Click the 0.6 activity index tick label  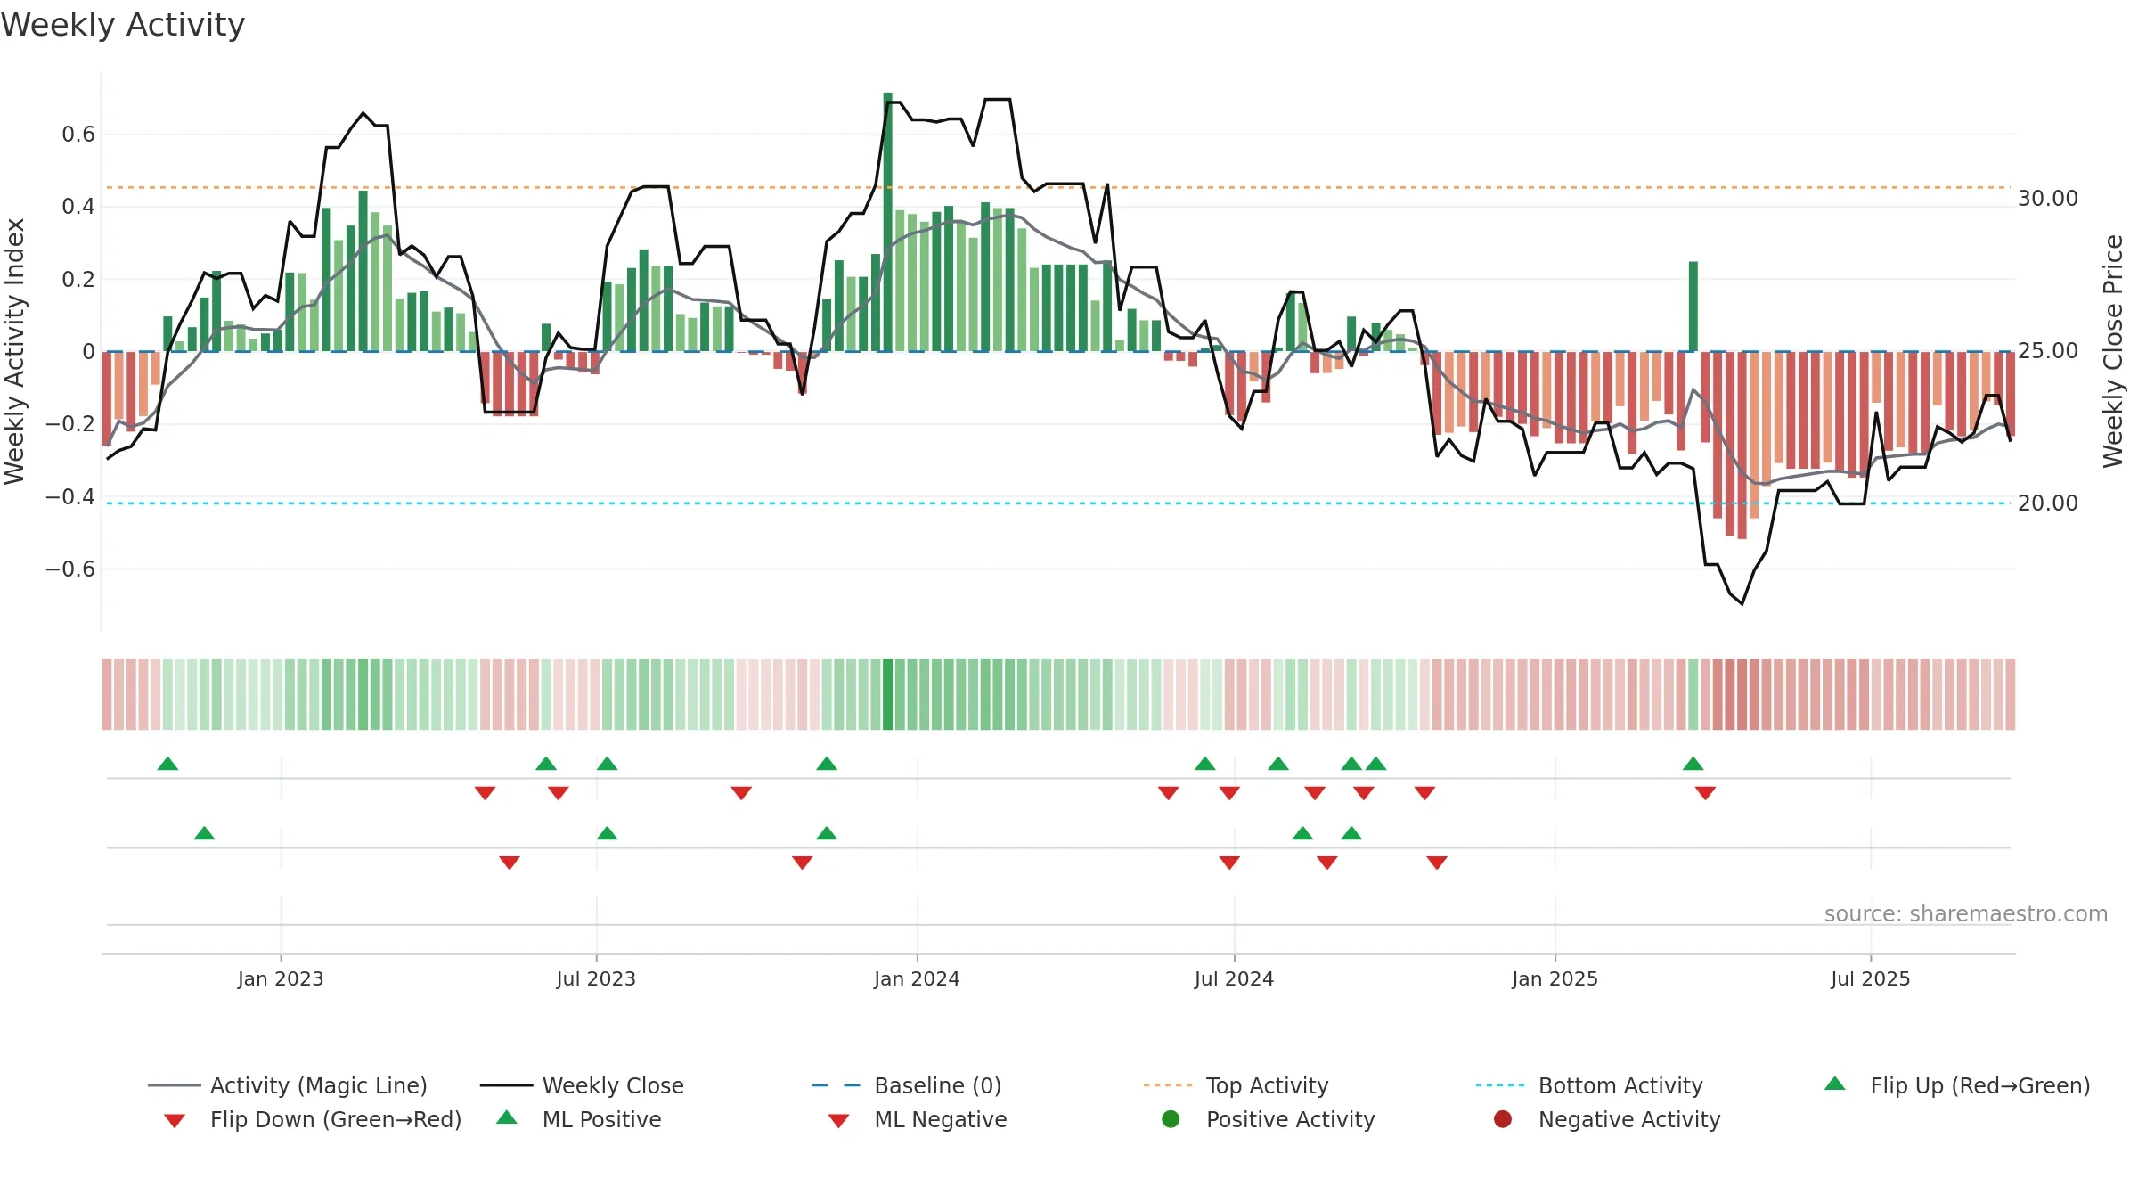(x=78, y=135)
